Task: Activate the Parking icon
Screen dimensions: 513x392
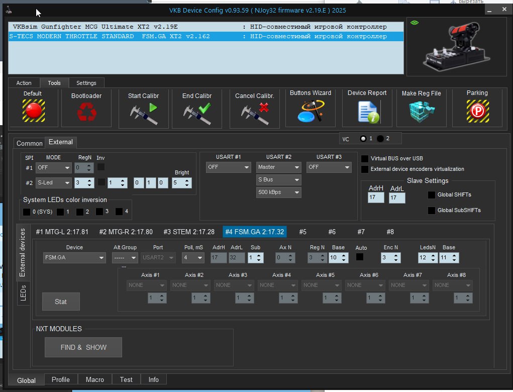Action: pyautogui.click(x=477, y=111)
